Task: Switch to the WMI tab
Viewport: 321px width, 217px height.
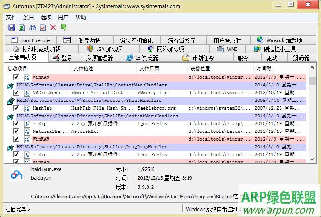Action: pos(228,49)
